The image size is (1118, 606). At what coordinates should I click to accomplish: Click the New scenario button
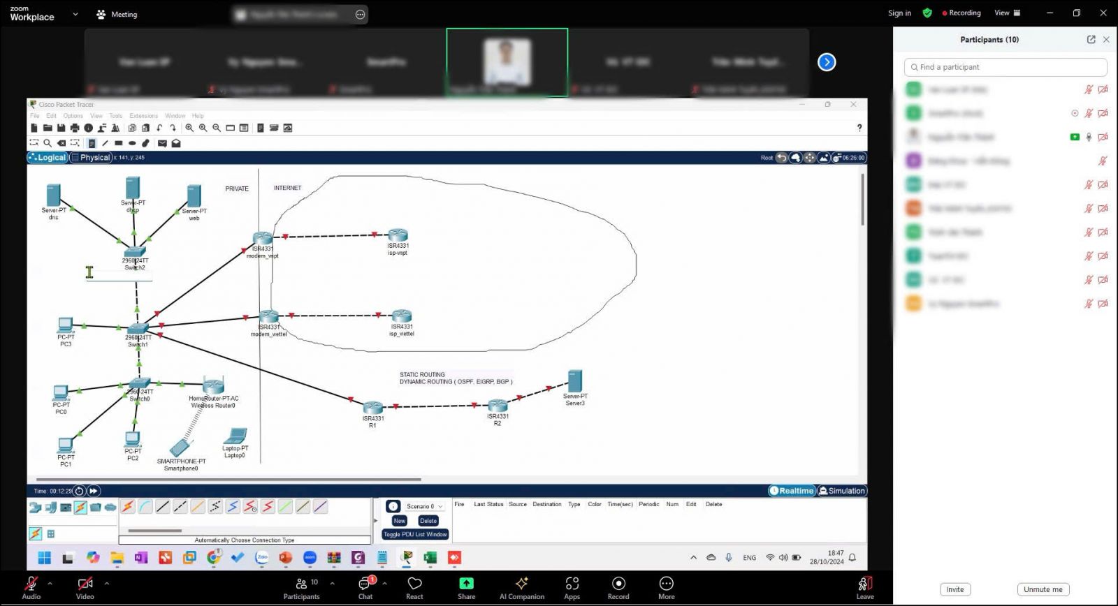pyautogui.click(x=400, y=521)
